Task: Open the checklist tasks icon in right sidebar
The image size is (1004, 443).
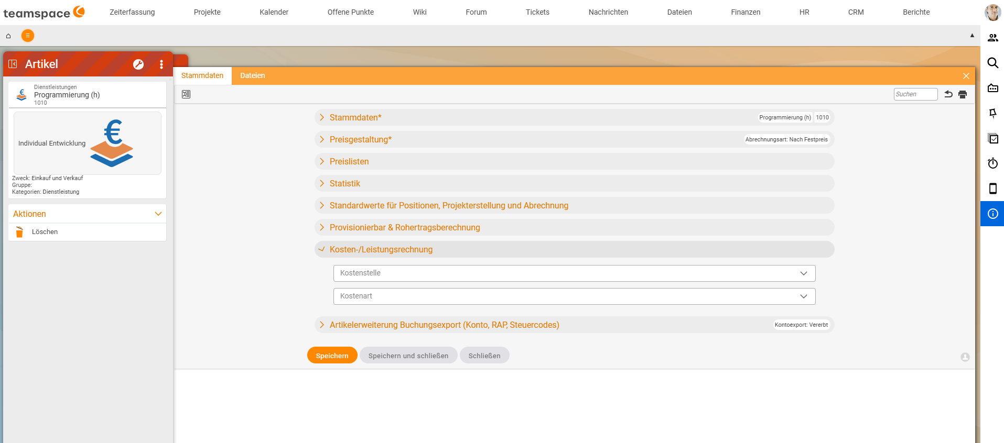Action: (x=993, y=138)
